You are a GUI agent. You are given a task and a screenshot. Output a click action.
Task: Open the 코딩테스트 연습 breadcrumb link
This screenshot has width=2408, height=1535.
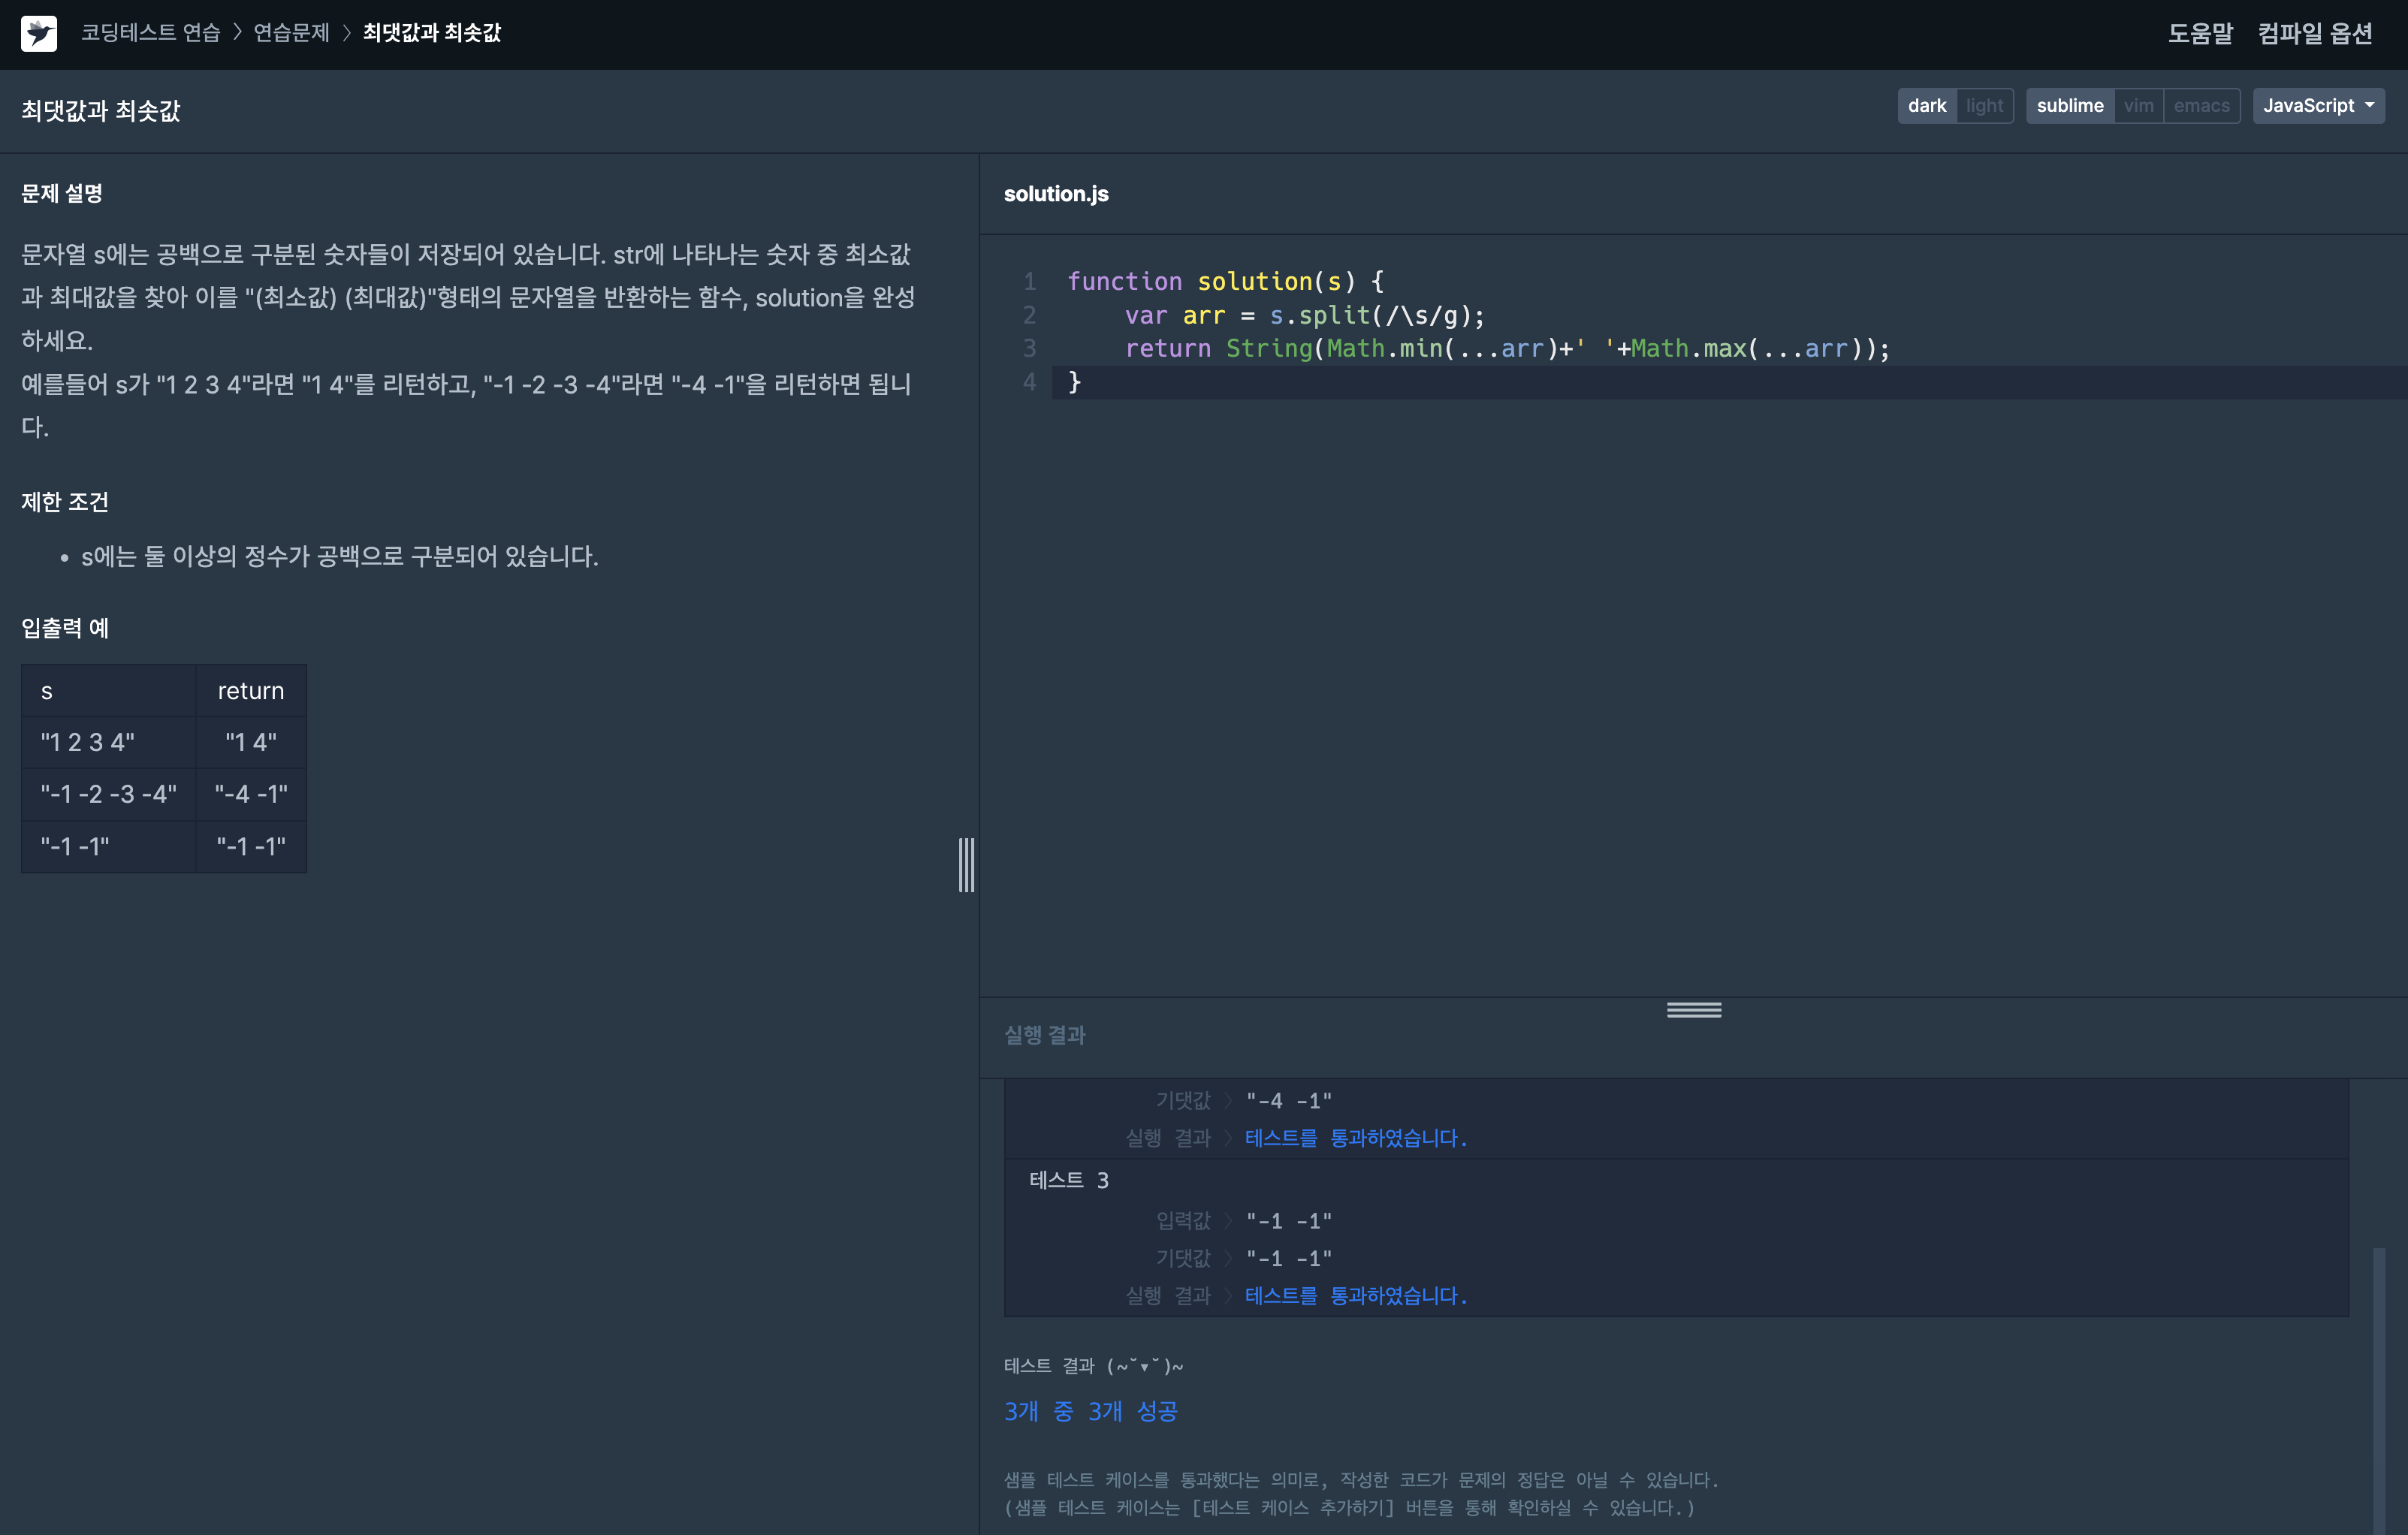[150, 33]
